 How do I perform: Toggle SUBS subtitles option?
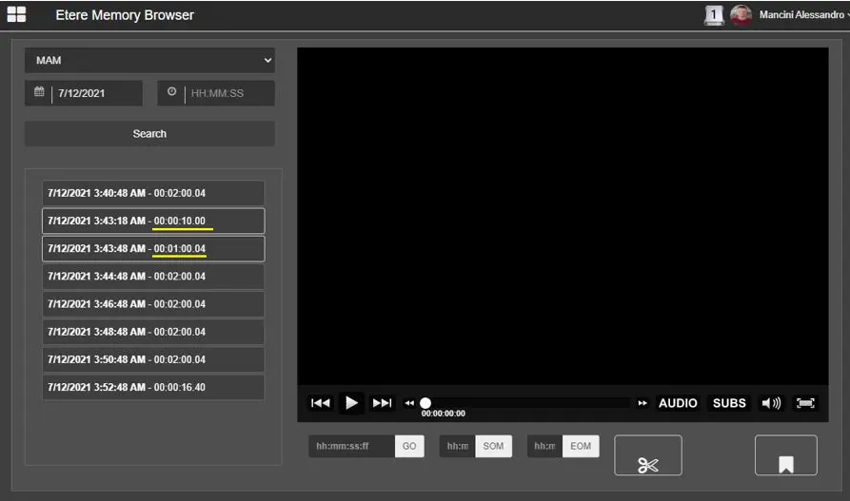(729, 403)
